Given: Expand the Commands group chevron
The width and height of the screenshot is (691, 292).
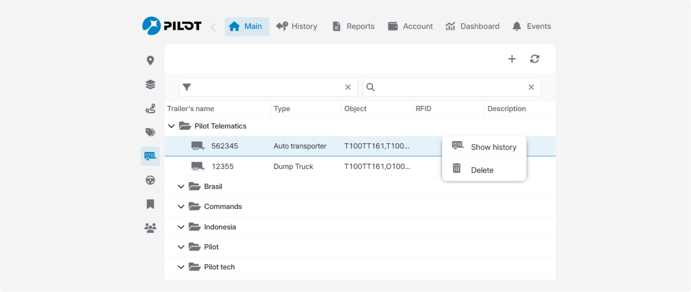Looking at the screenshot, I should point(181,207).
